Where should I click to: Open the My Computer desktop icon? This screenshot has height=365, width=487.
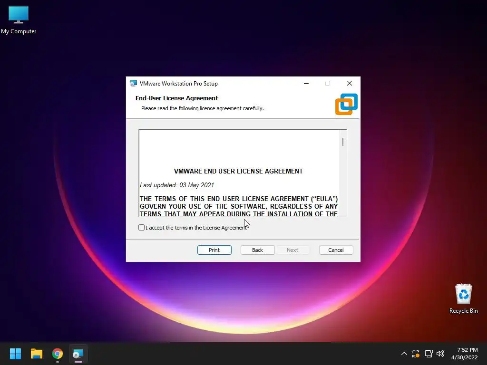pos(19,19)
